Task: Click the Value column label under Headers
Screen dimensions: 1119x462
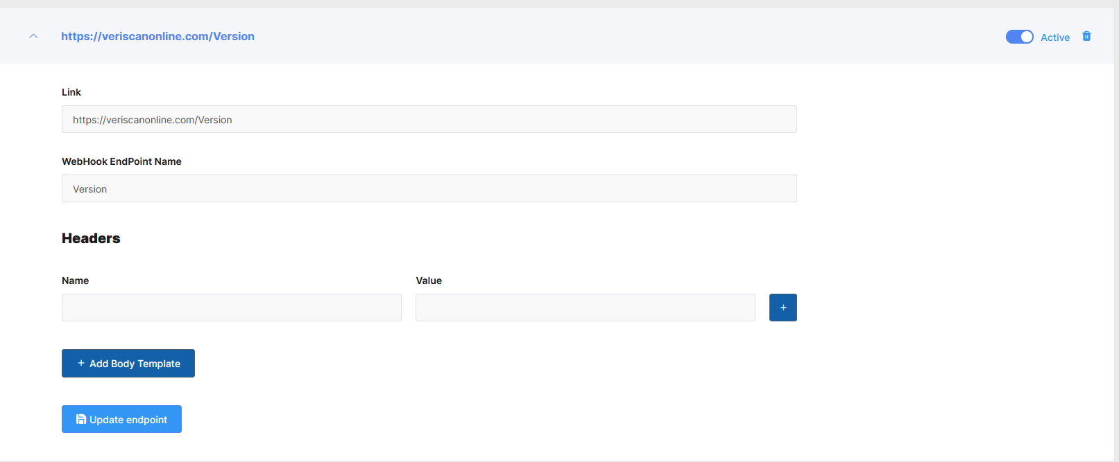Action: pyautogui.click(x=429, y=281)
